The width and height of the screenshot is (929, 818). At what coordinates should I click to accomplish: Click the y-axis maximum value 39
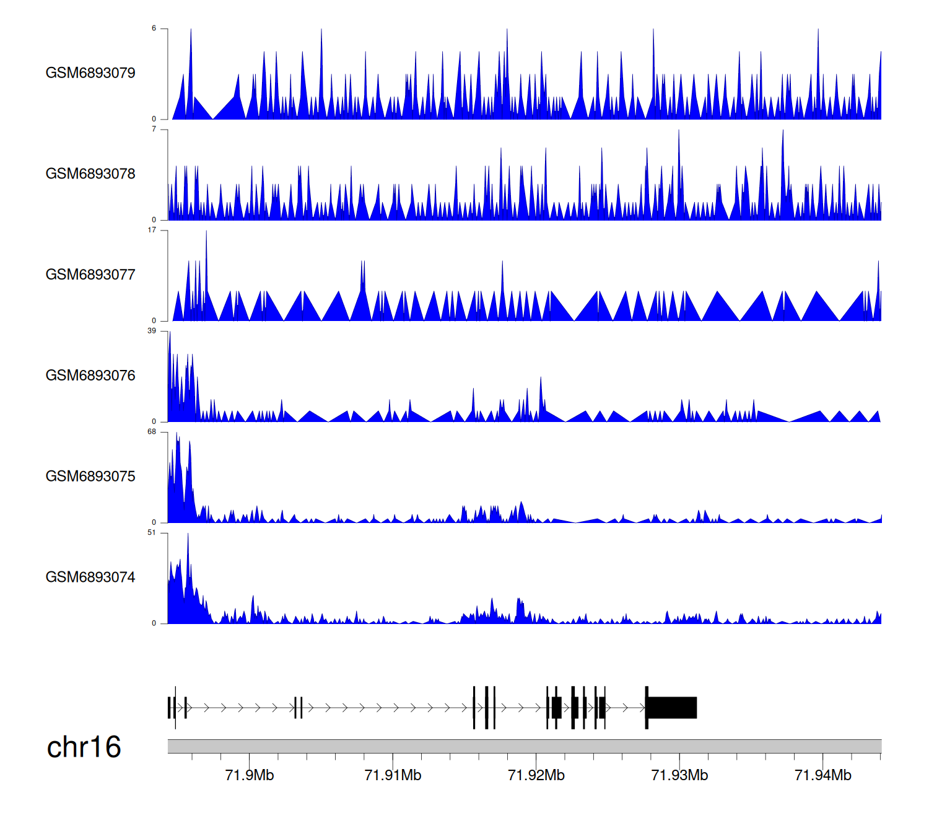click(152, 331)
